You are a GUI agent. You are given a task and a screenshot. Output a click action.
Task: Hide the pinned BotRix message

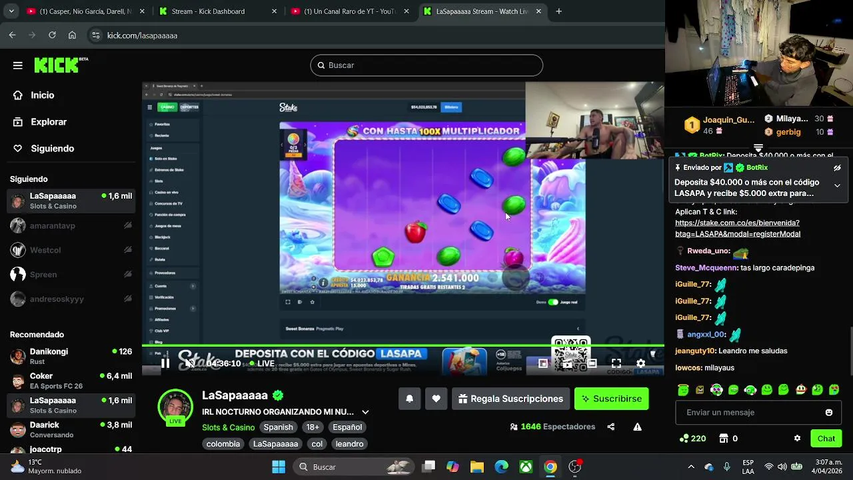pos(837,168)
